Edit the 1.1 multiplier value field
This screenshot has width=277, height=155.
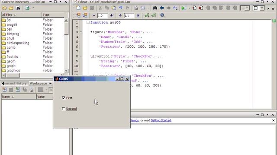pyautogui.click(x=129, y=15)
